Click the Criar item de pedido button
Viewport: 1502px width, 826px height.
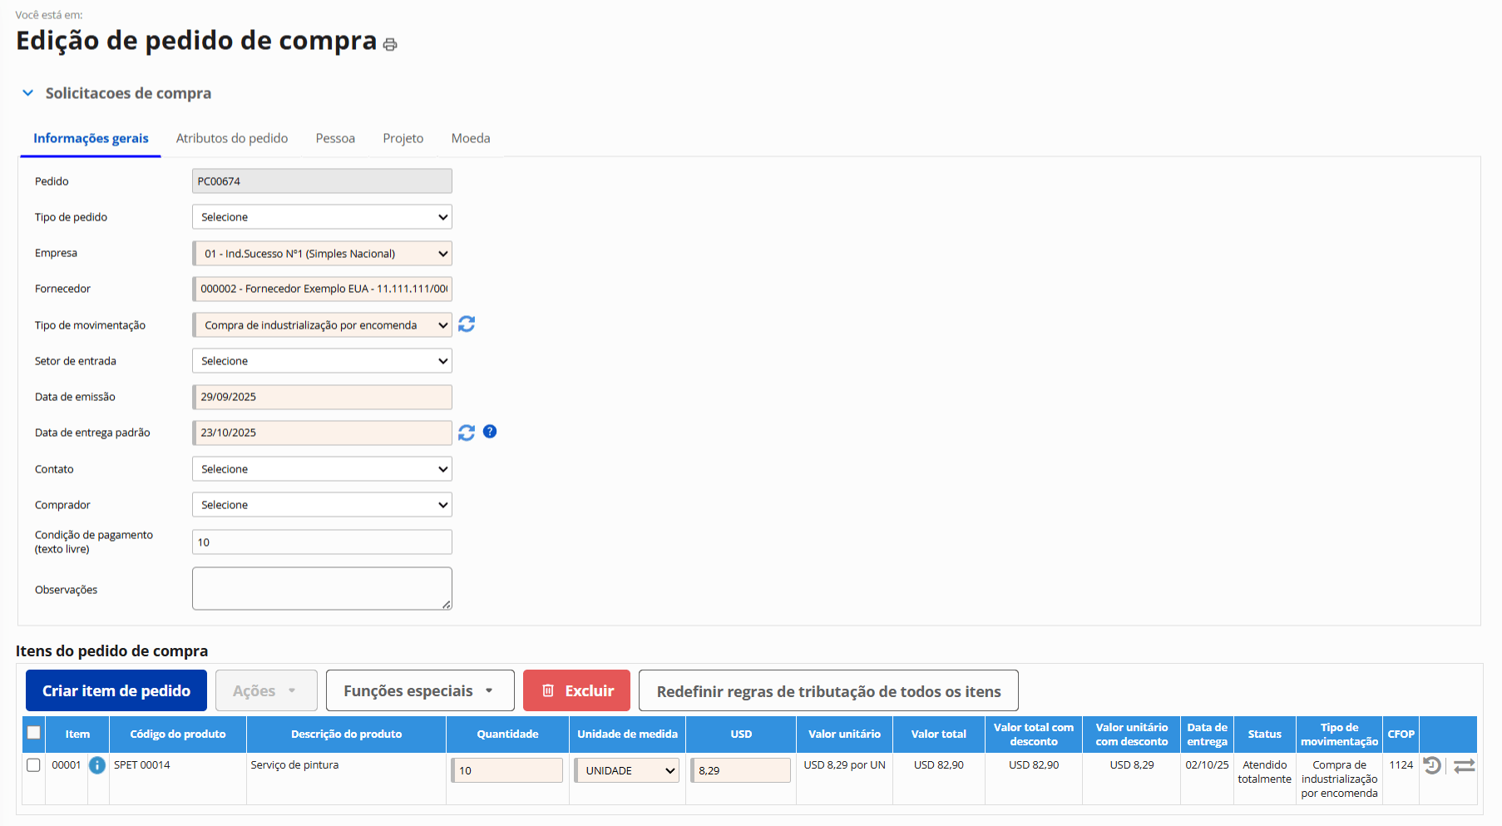point(116,691)
